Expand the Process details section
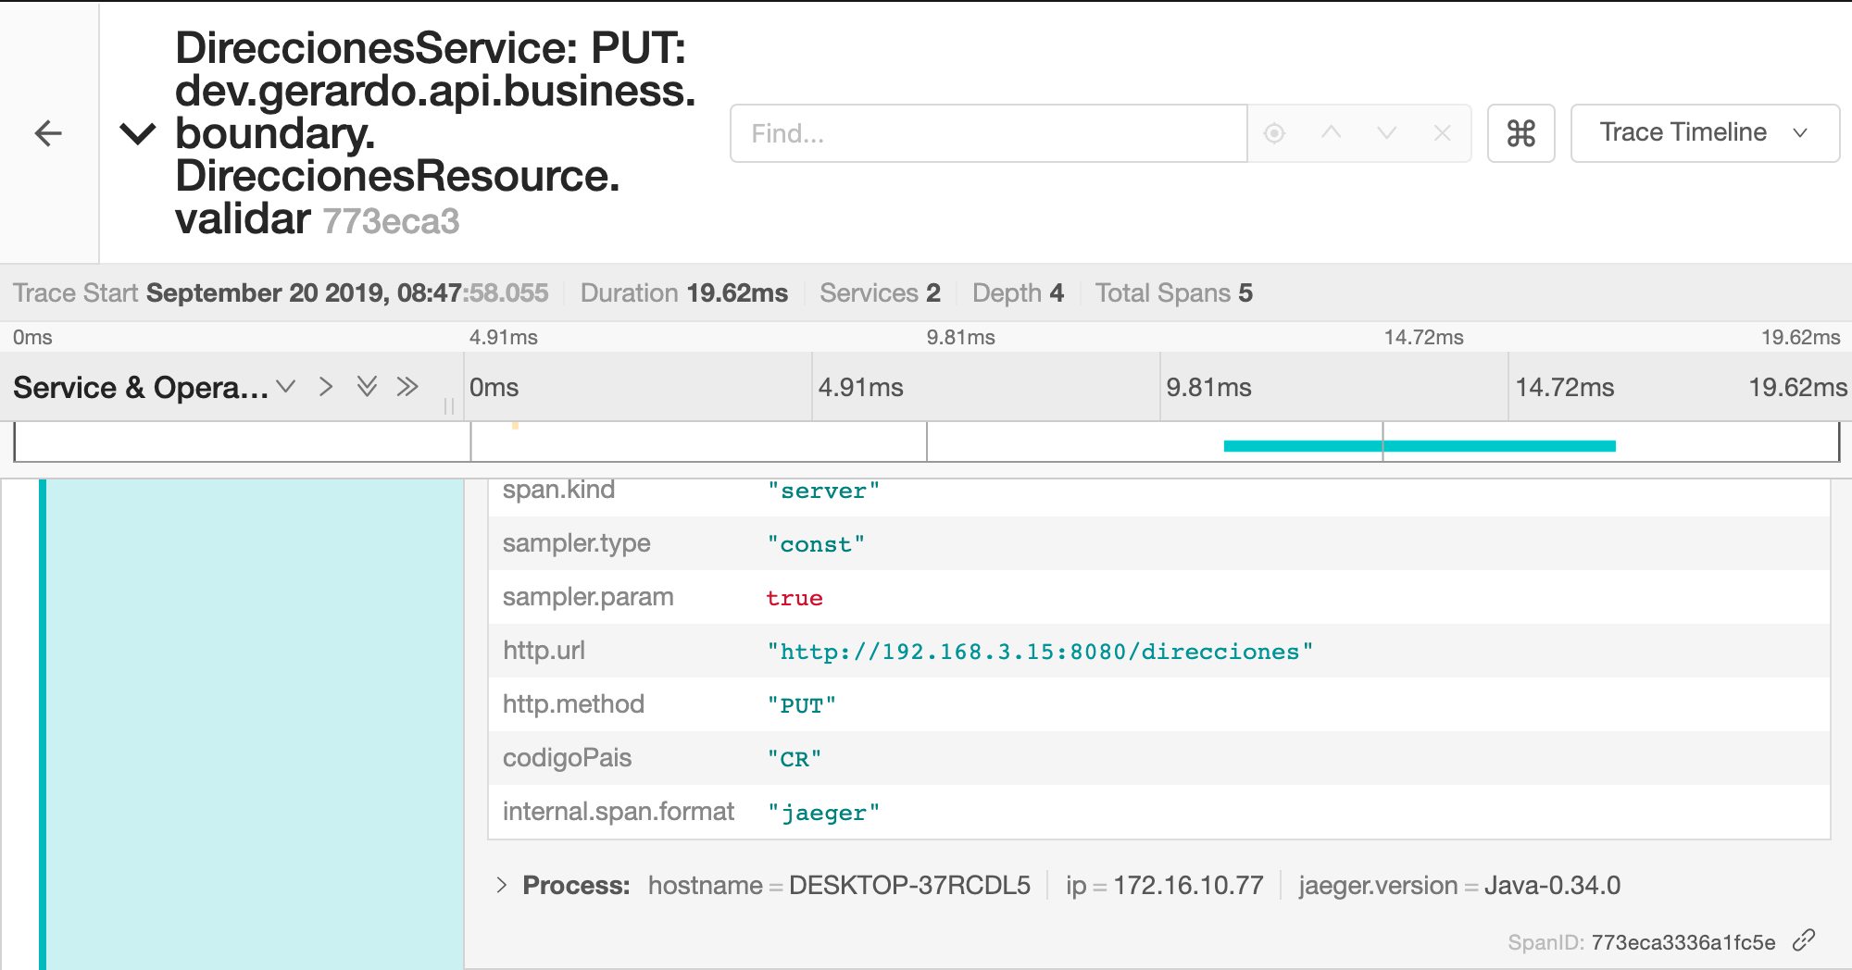This screenshot has width=1852, height=970. [502, 885]
